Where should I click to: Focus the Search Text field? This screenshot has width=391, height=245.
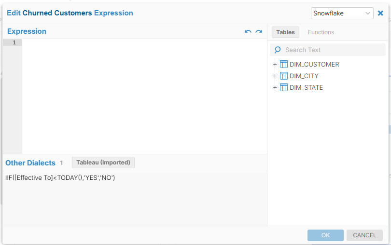333,50
